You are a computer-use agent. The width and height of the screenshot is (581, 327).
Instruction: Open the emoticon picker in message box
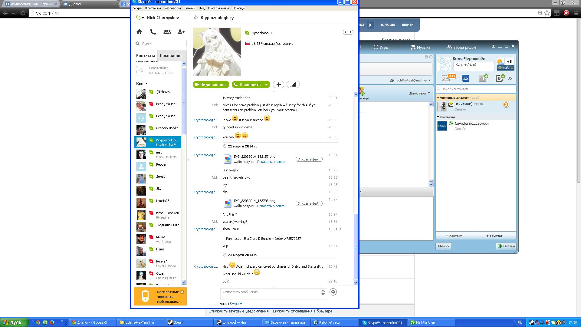323,292
